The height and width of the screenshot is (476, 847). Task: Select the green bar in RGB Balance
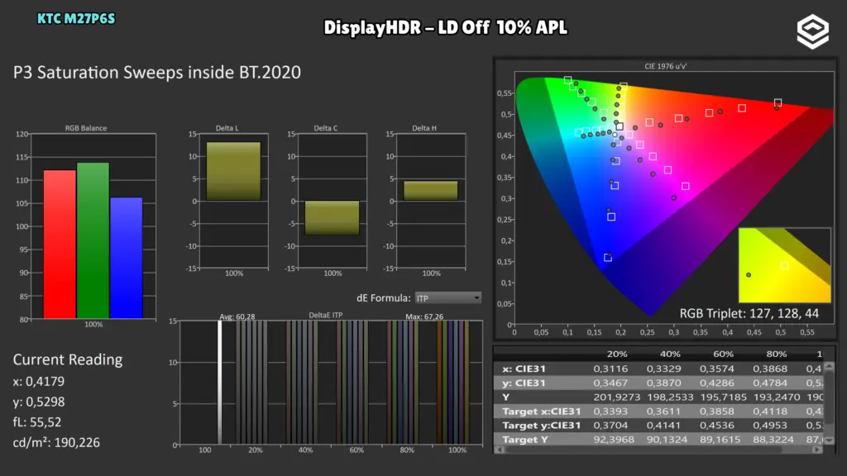coord(93,240)
